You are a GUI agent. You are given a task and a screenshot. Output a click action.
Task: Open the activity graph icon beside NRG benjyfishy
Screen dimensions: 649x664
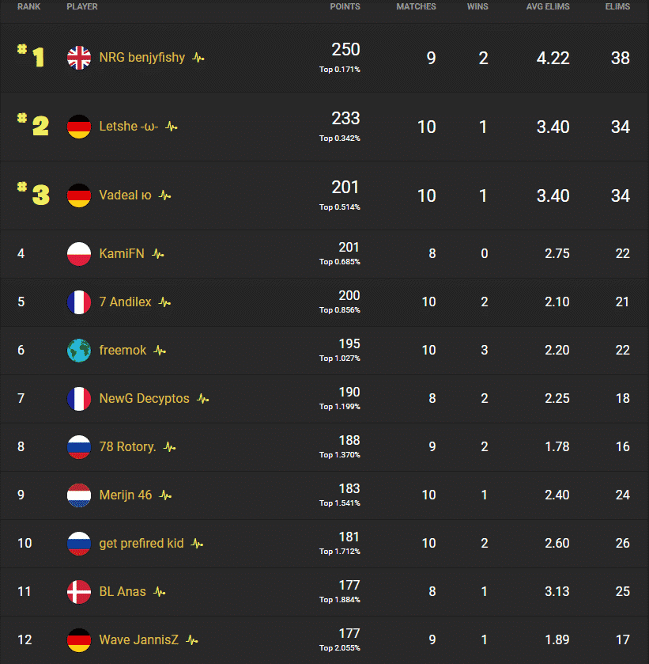(198, 57)
